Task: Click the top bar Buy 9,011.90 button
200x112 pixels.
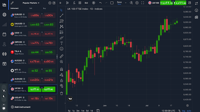Action: [180, 3]
